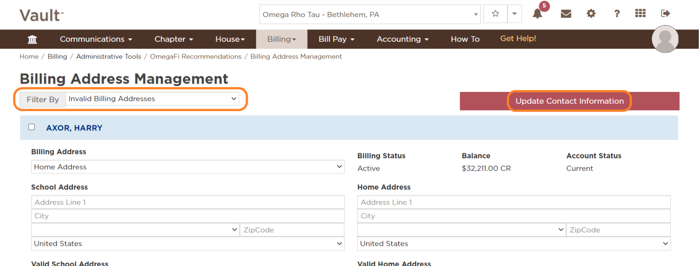Image resolution: width=699 pixels, height=266 pixels.
Task: Open the Billing Address type dropdown
Action: [188, 167]
